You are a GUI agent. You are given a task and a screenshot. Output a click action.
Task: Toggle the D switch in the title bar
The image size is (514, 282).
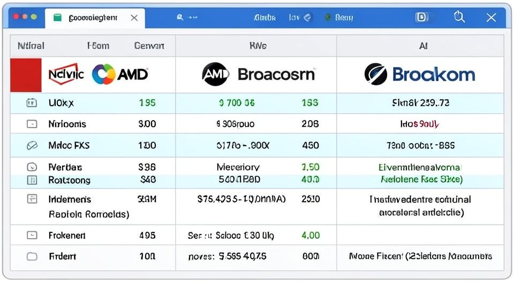pos(424,17)
